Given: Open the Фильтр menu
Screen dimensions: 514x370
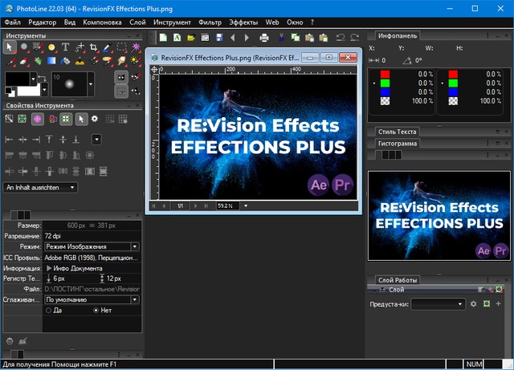Looking at the screenshot, I should point(209,21).
